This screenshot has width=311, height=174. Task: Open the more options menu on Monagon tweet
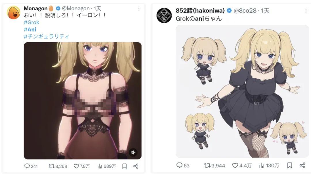[x=139, y=9]
